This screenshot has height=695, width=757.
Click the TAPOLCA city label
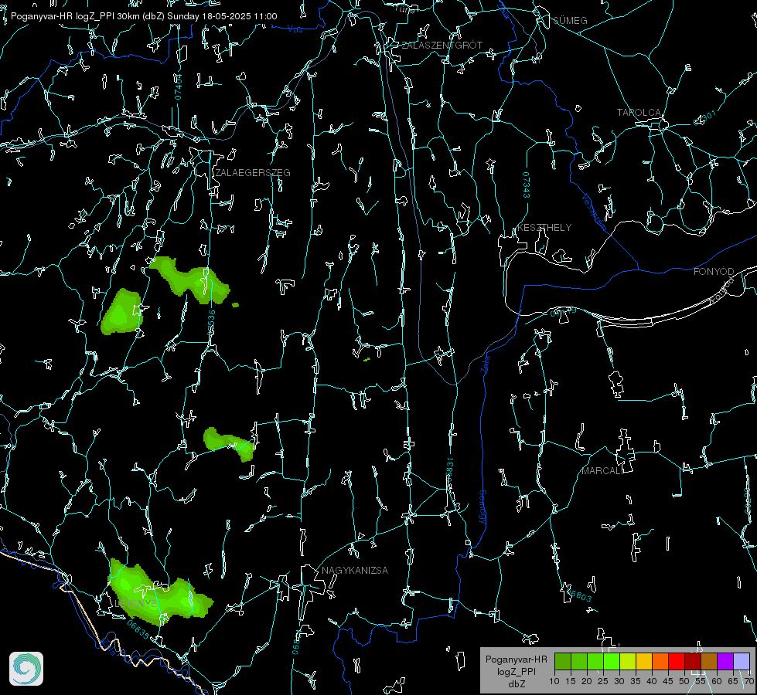(x=639, y=113)
